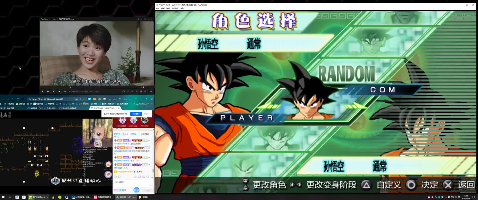Image resolution: width=478 pixels, height=200 pixels.
Task: Skip to next file in PotPlayer
Action: tap(59, 91)
